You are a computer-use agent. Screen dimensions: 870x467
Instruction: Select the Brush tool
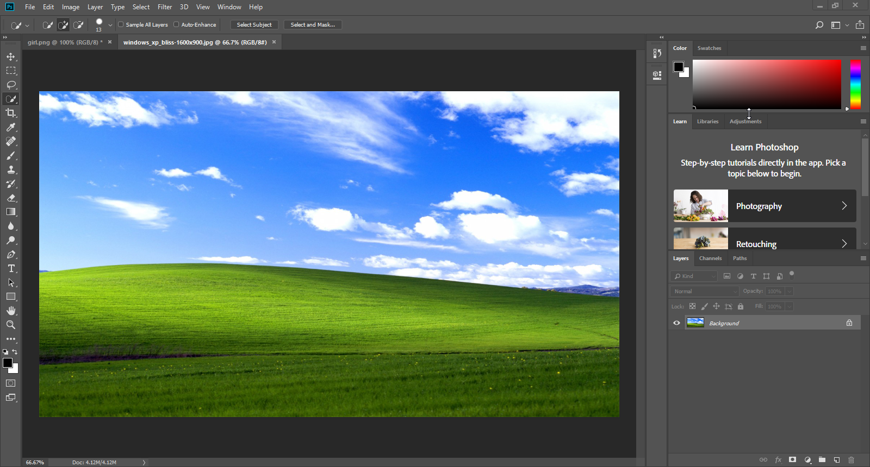(x=11, y=155)
